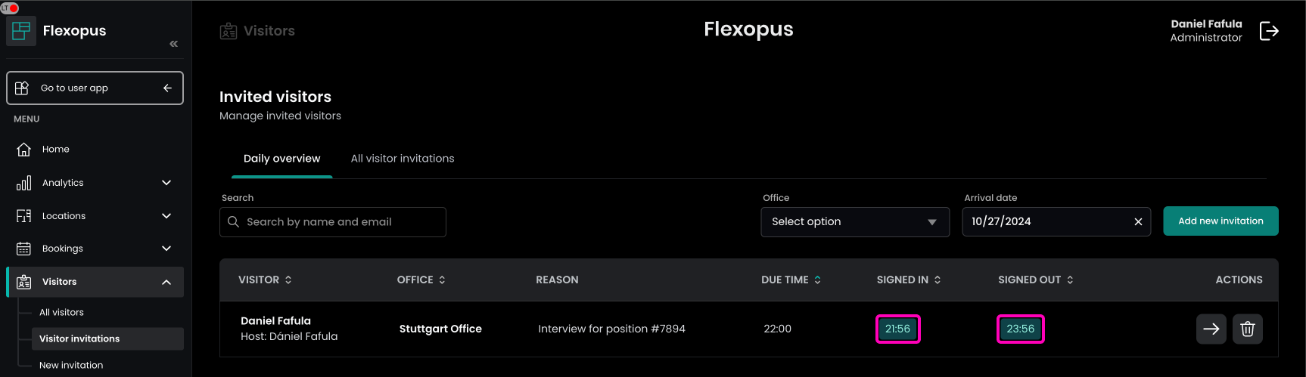Click Go to user app button
This screenshot has height=377, width=1306.
pyautogui.click(x=95, y=88)
